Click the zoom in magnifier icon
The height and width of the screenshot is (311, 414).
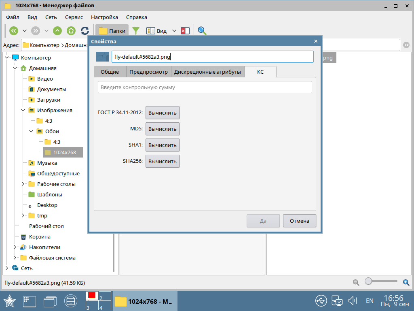tap(406, 282)
